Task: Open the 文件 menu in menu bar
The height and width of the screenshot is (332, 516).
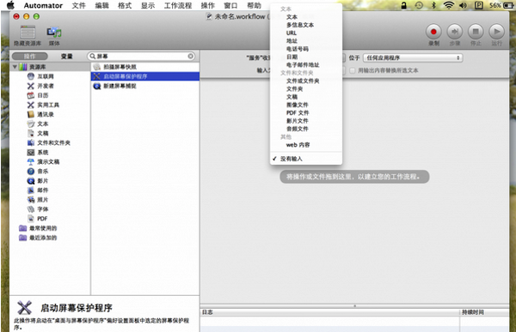Action: click(78, 5)
